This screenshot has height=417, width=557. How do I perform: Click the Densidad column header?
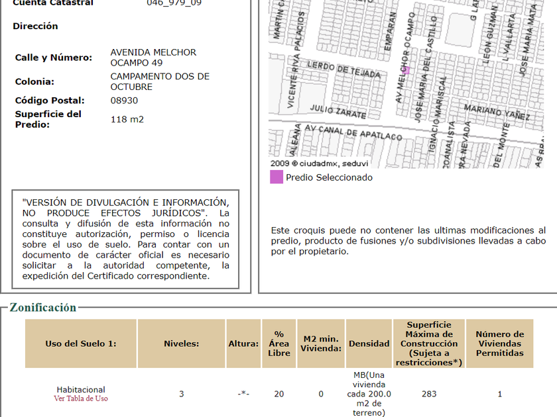click(369, 344)
